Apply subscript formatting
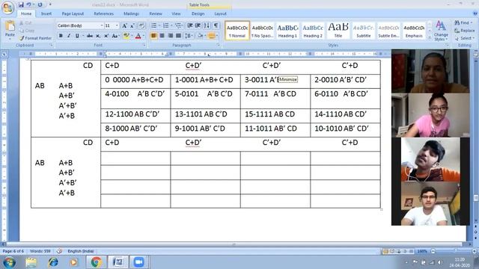The height and width of the screenshot is (269, 479). pos(98,36)
